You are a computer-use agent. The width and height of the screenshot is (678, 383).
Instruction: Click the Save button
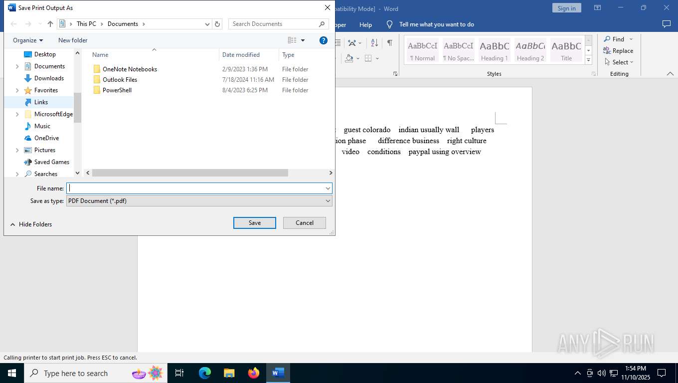tap(255, 223)
